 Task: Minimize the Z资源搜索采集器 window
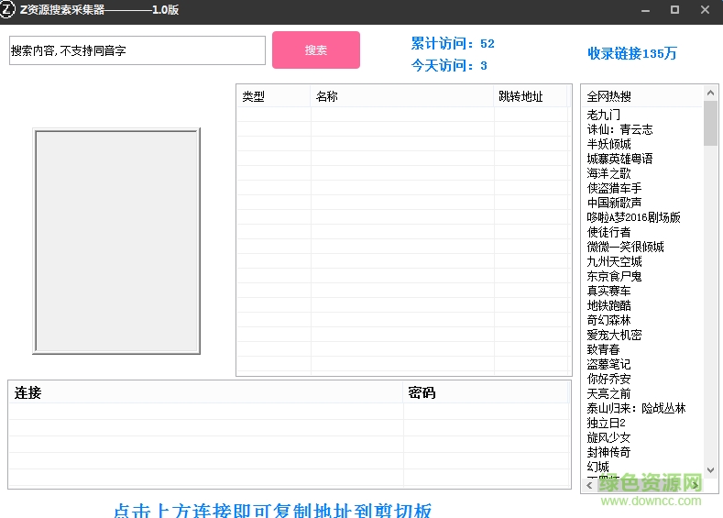(648, 10)
